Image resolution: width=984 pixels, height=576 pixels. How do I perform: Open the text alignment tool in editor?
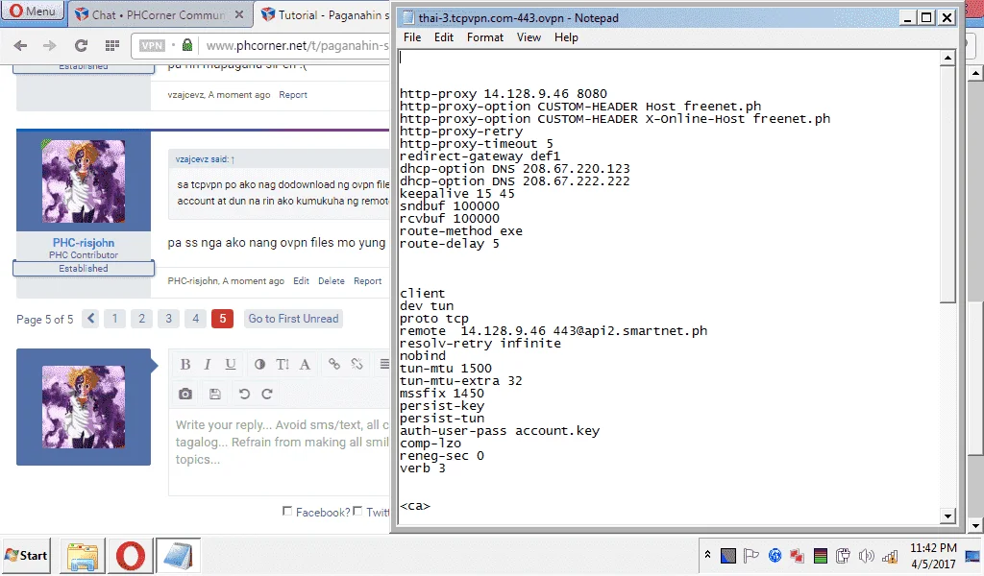384,364
